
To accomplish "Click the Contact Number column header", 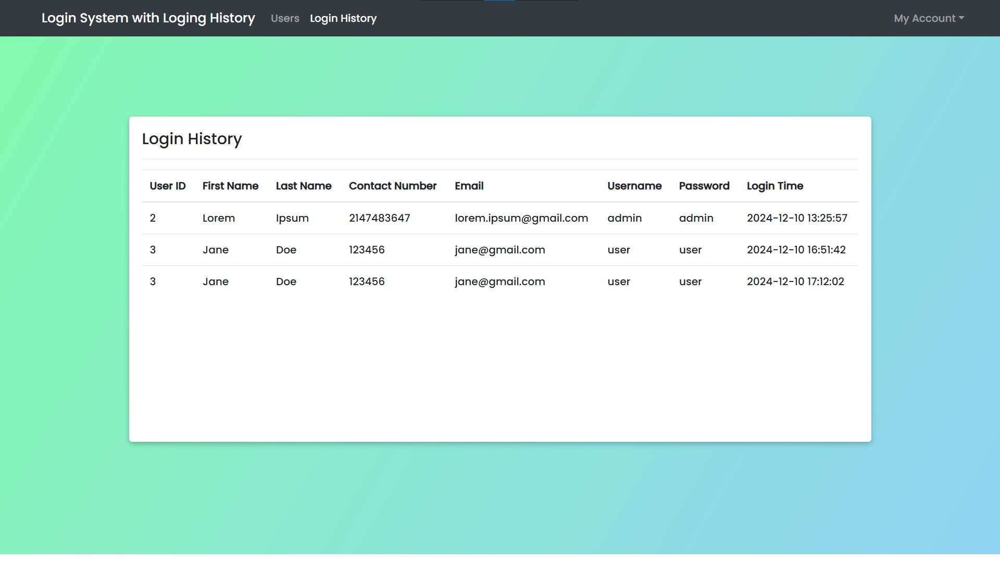I will 392,186.
